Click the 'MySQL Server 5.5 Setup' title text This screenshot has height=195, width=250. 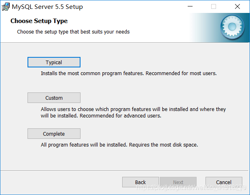coord(47,7)
